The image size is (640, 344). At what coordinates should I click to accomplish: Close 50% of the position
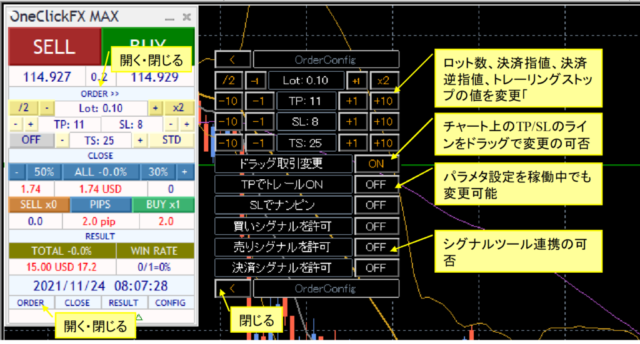(x=44, y=172)
